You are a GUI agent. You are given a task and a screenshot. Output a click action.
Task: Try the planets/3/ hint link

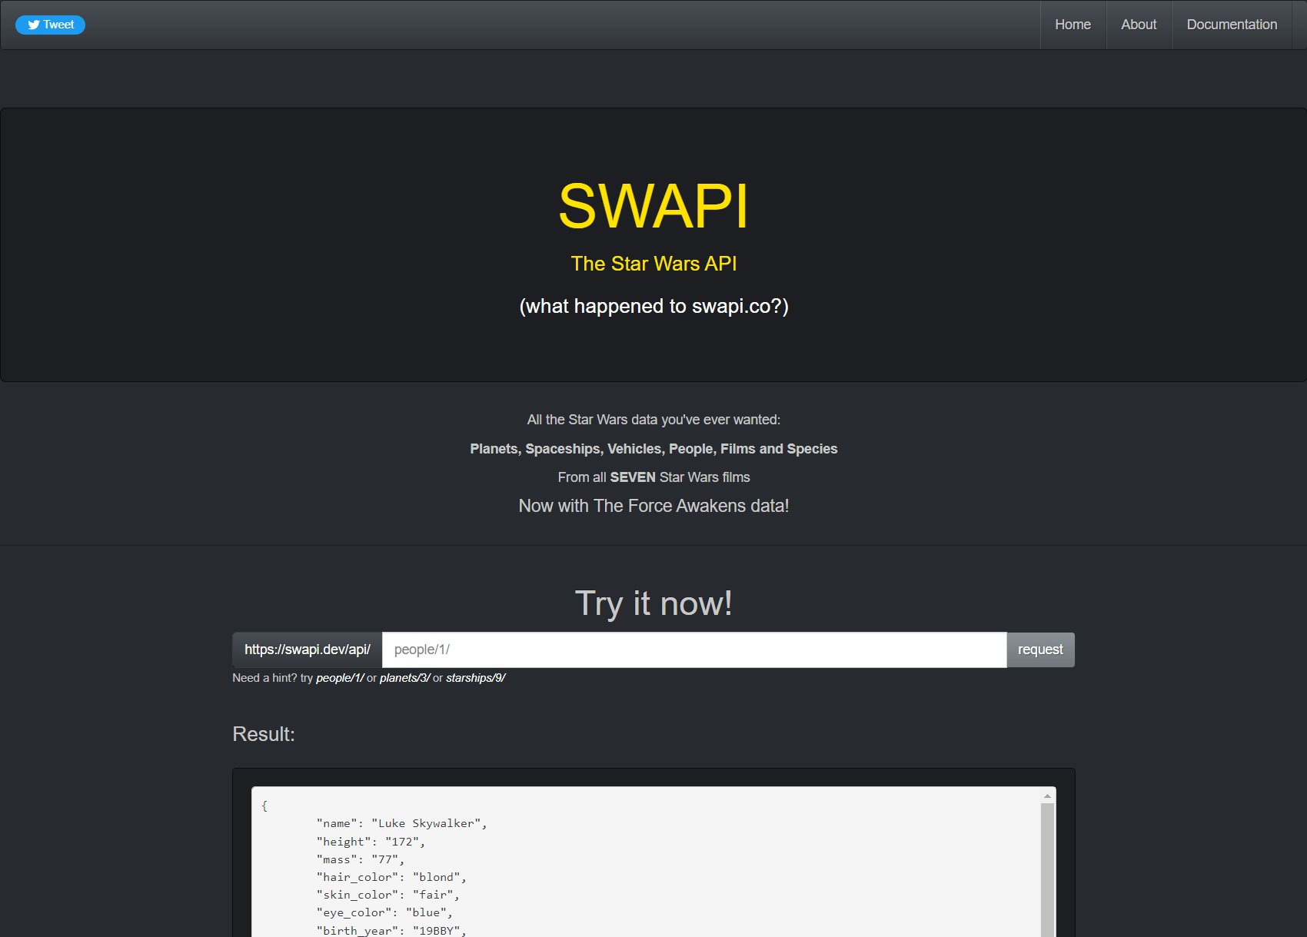coord(404,678)
